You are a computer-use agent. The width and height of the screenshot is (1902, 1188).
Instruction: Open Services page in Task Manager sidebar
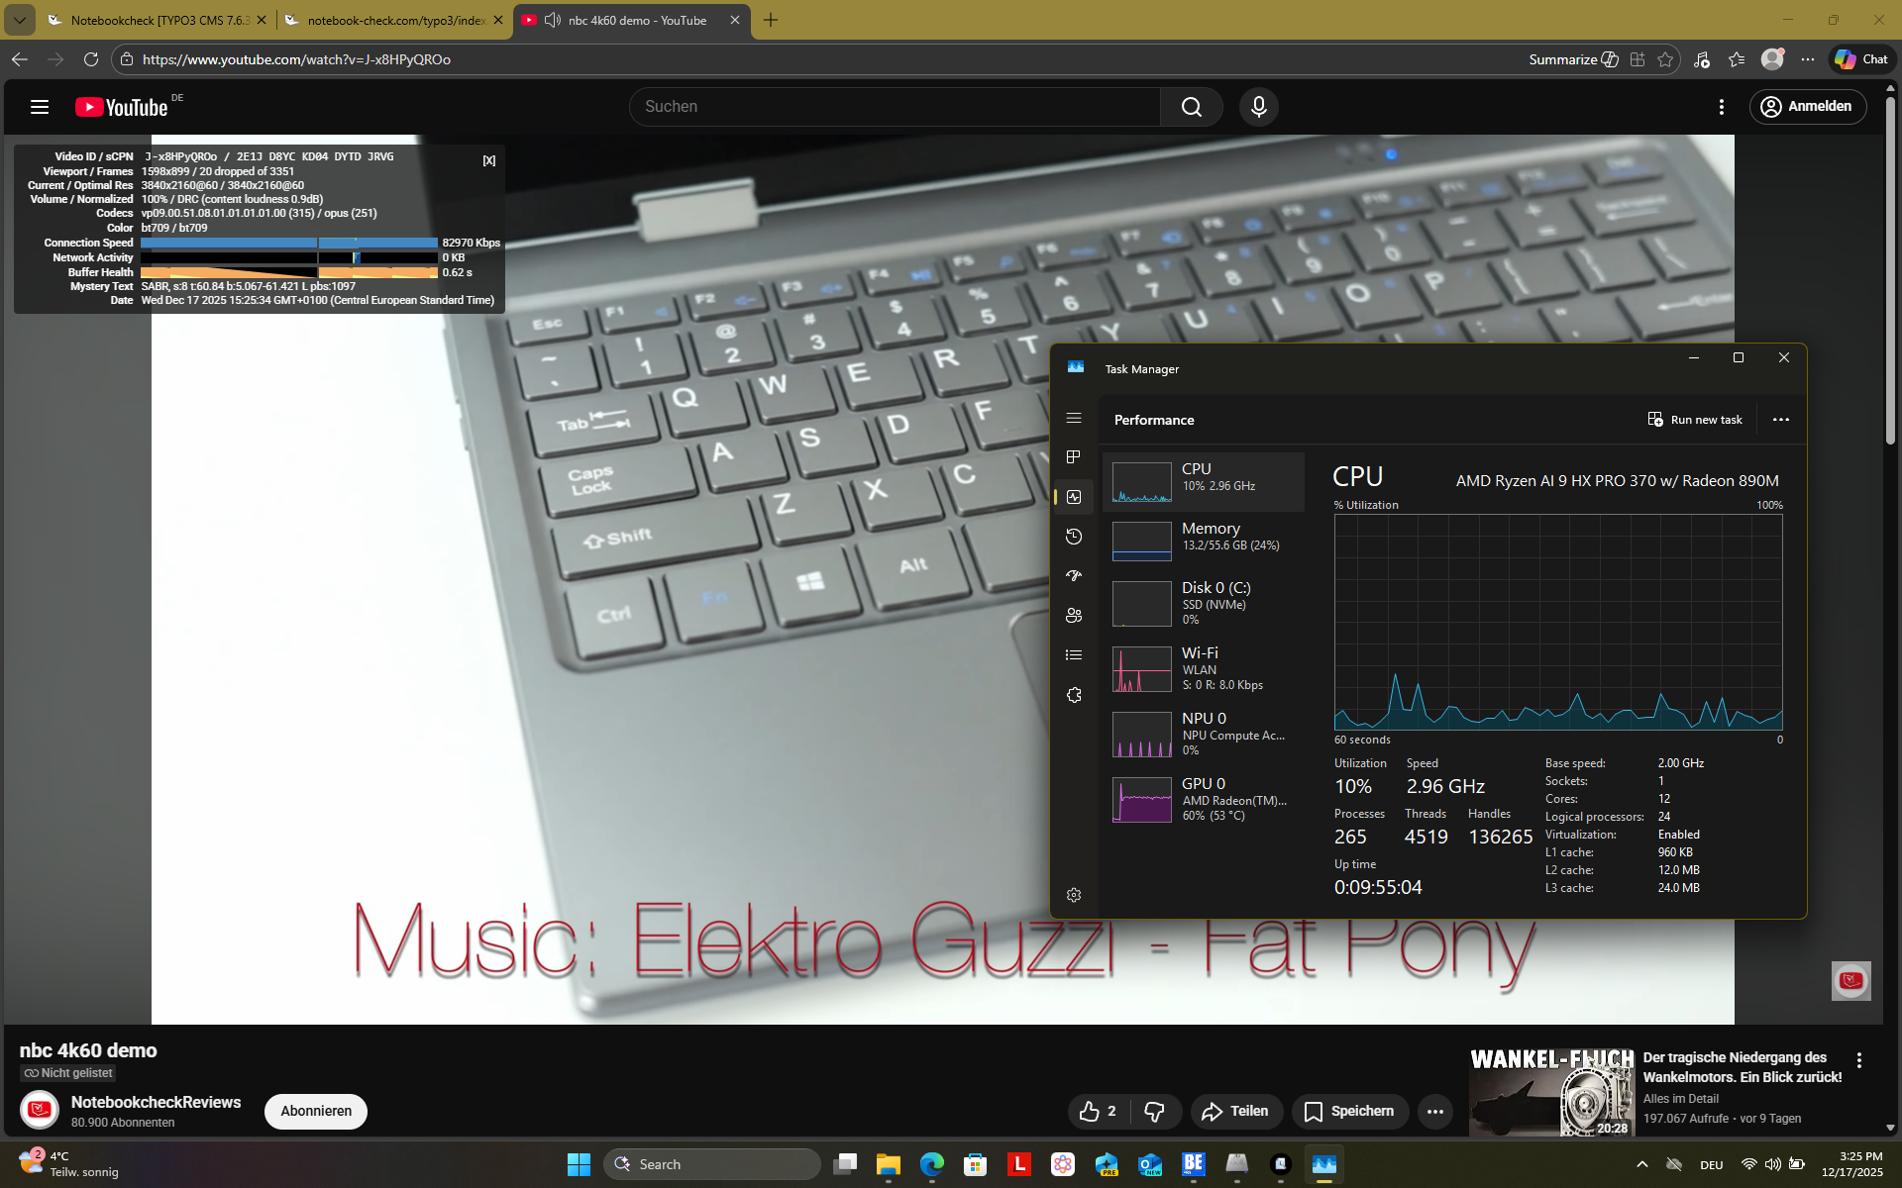point(1073,695)
